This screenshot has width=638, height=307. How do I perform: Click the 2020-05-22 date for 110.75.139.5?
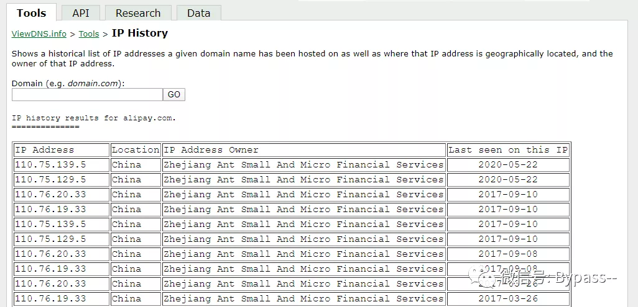pyautogui.click(x=508, y=165)
